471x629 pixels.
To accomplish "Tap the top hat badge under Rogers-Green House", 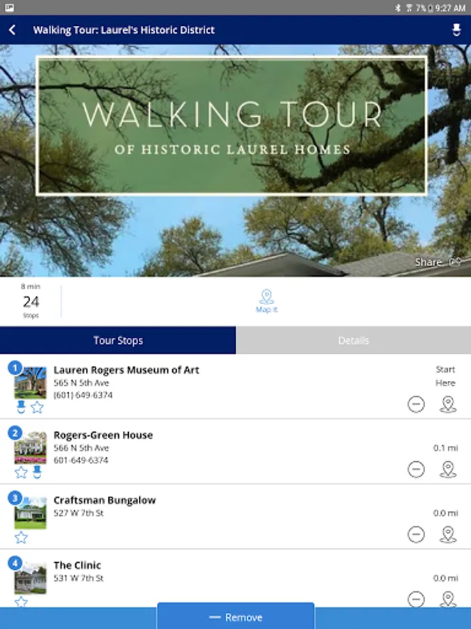I will coord(37,472).
